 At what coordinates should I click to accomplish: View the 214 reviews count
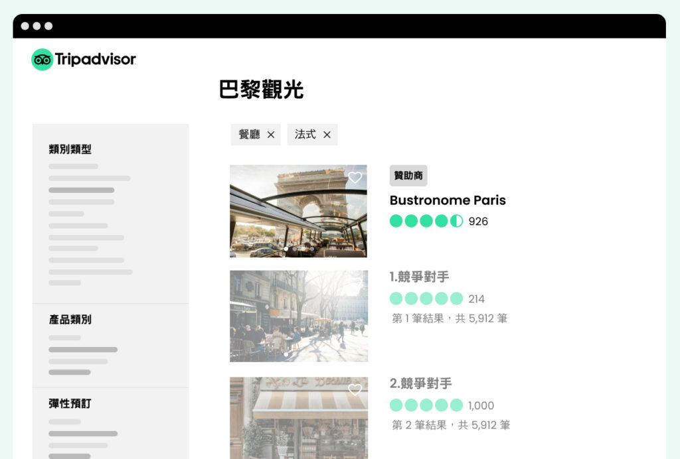click(x=477, y=298)
